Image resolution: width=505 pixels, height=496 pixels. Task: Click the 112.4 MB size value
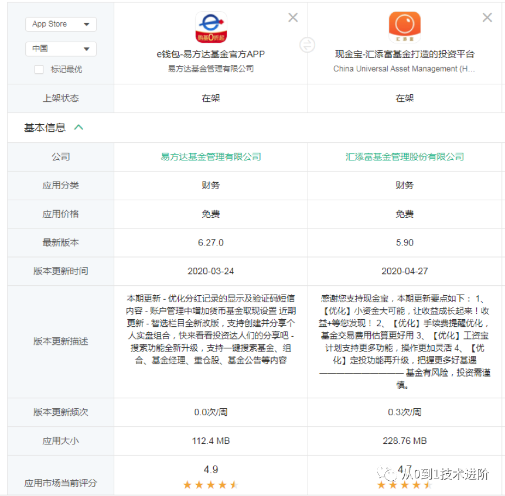[x=211, y=440]
